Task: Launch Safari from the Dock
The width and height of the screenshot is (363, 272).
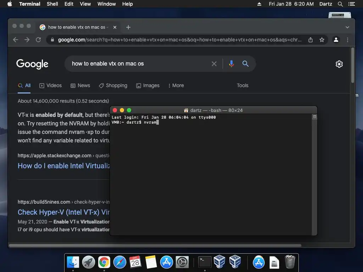Action: pyautogui.click(x=120, y=262)
